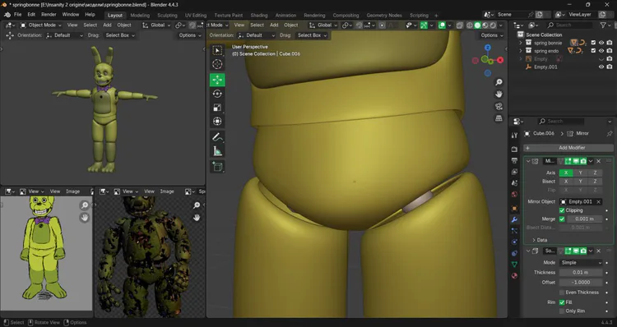Open the Object properties tab

pos(514,209)
